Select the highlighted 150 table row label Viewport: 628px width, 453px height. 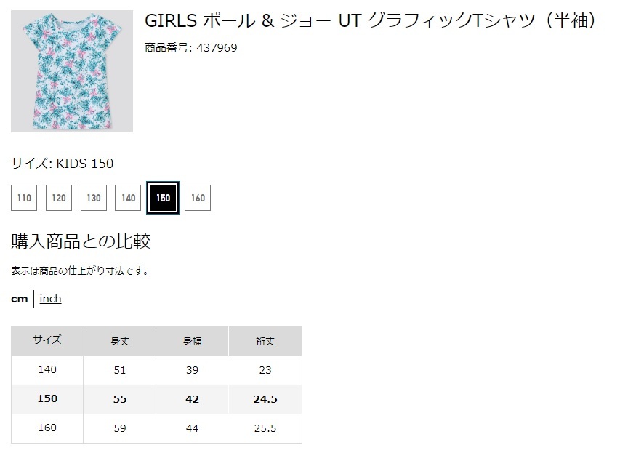(x=47, y=399)
